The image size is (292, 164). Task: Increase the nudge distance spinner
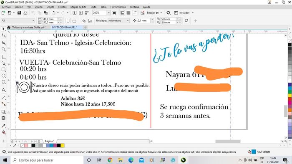(152, 19)
